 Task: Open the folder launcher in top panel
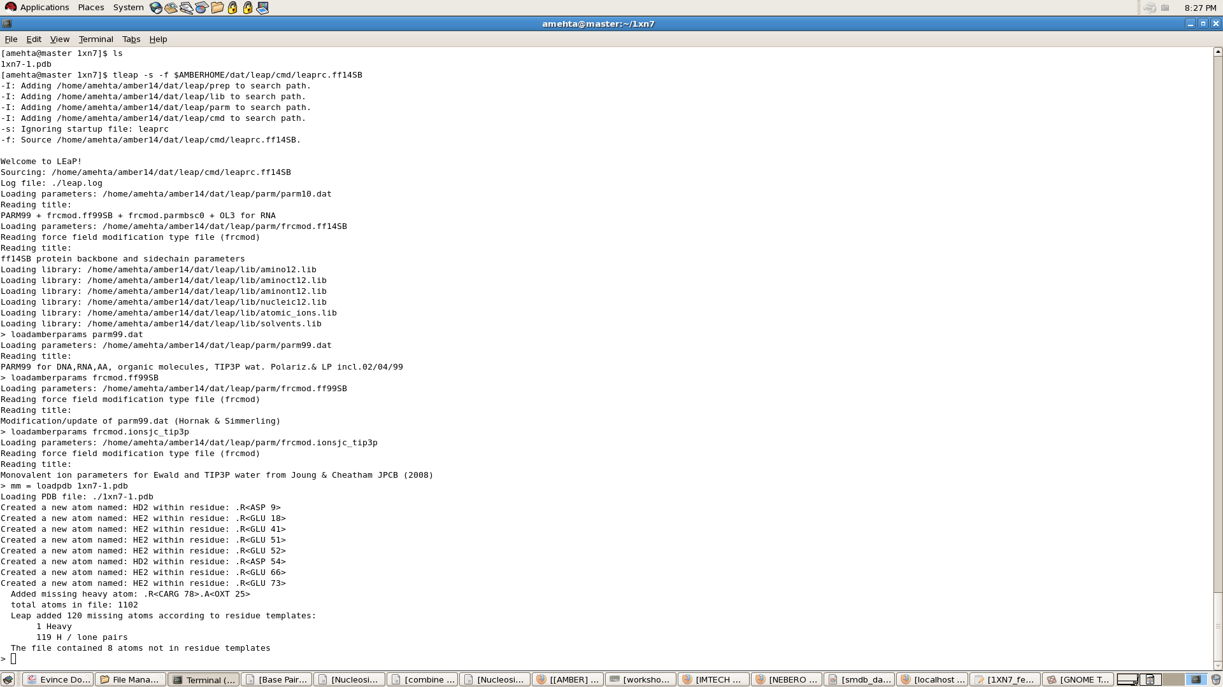pos(217,8)
